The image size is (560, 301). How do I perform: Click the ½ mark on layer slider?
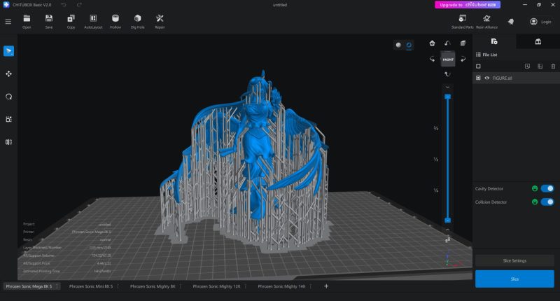[x=435, y=159]
